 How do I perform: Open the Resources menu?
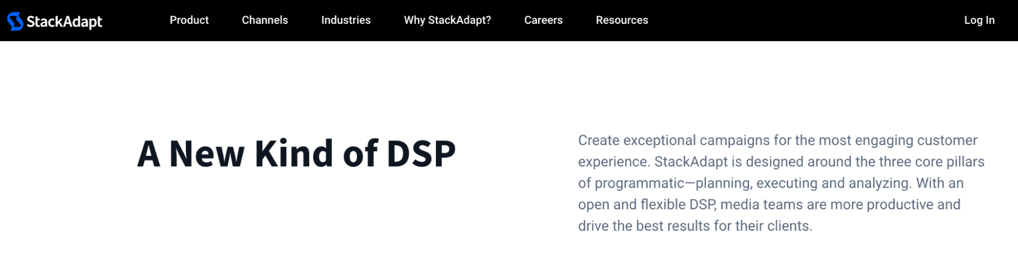pos(622,20)
